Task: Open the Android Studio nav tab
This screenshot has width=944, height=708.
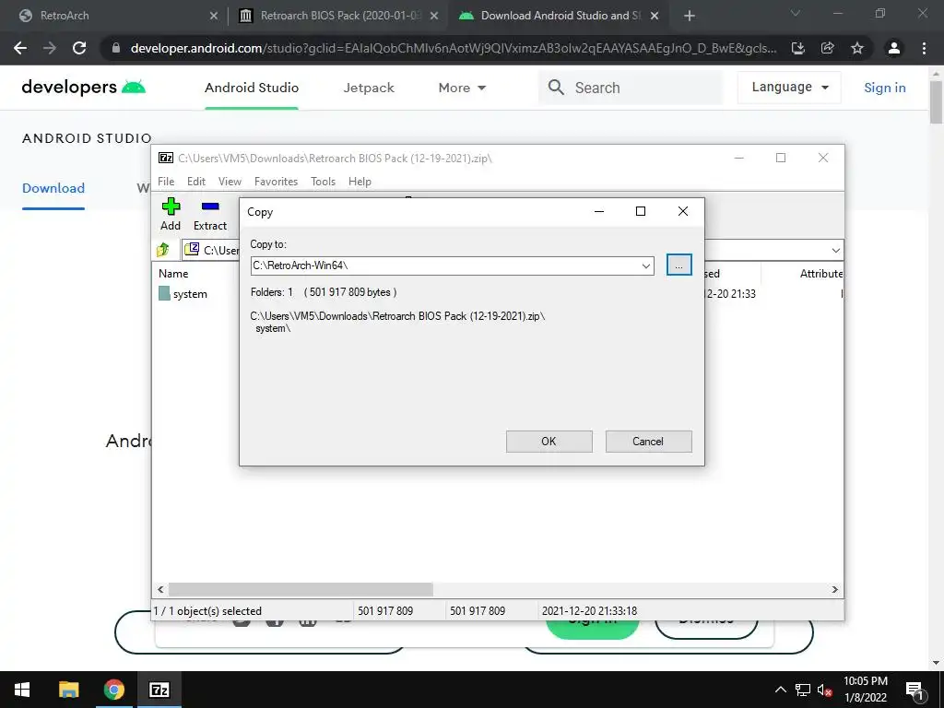Action: click(252, 88)
